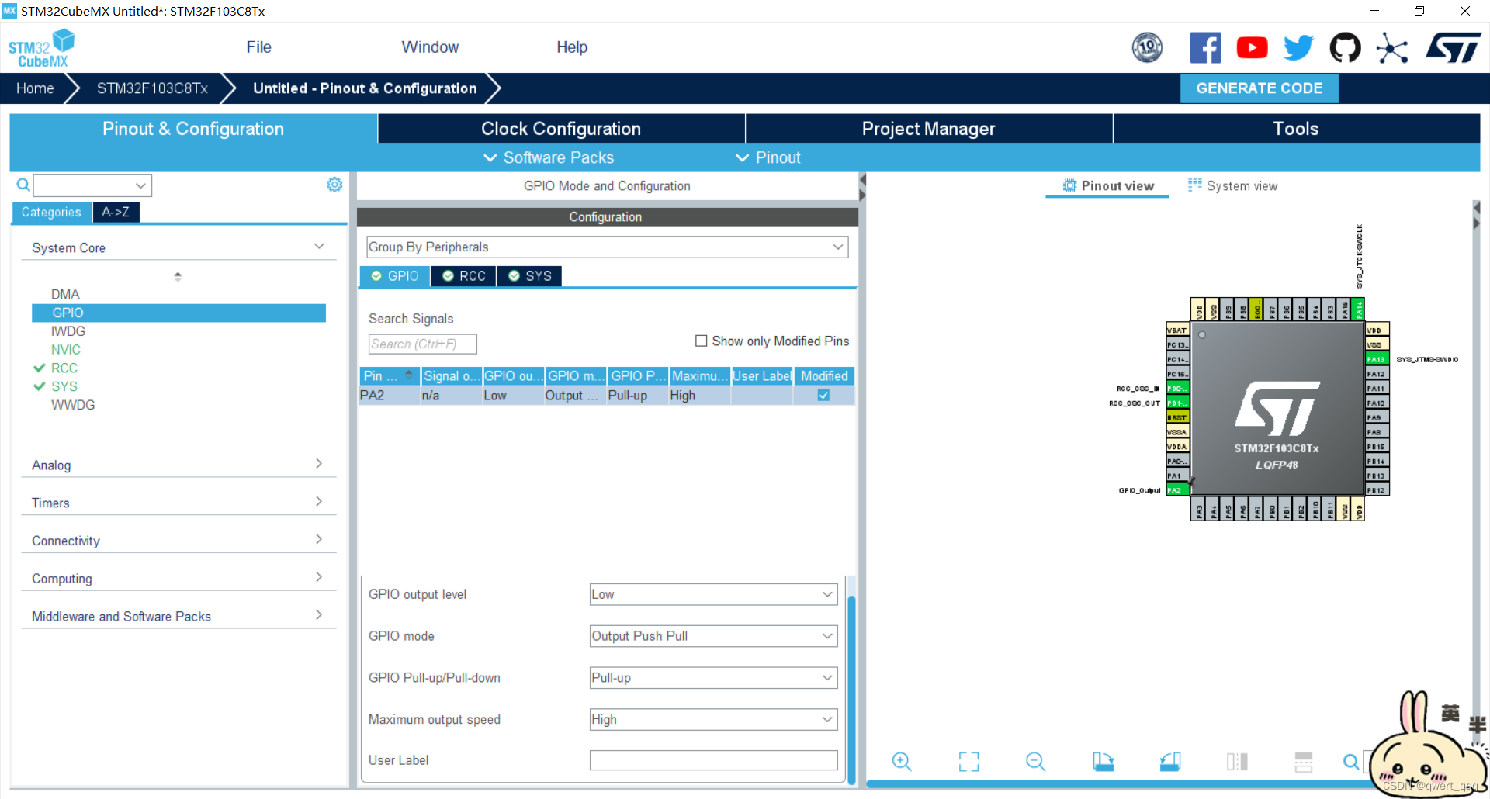Screen dimensions: 1490x799
Task: Open the Group By Peripherals dropdown
Action: click(607, 247)
